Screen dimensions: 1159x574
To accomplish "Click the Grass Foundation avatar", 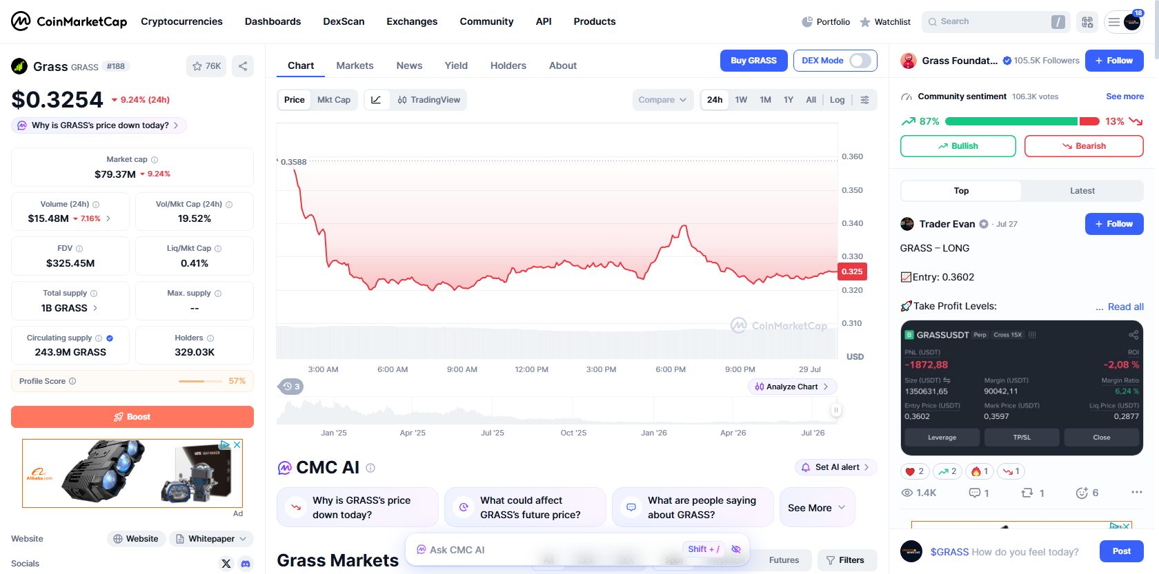I will (909, 61).
